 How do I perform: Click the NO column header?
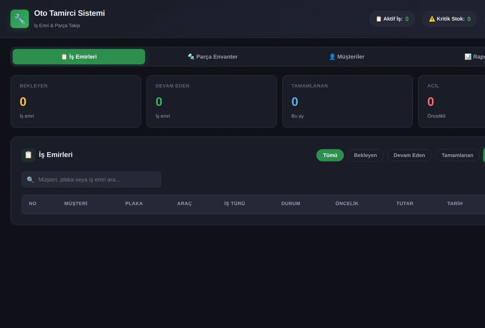[33, 203]
